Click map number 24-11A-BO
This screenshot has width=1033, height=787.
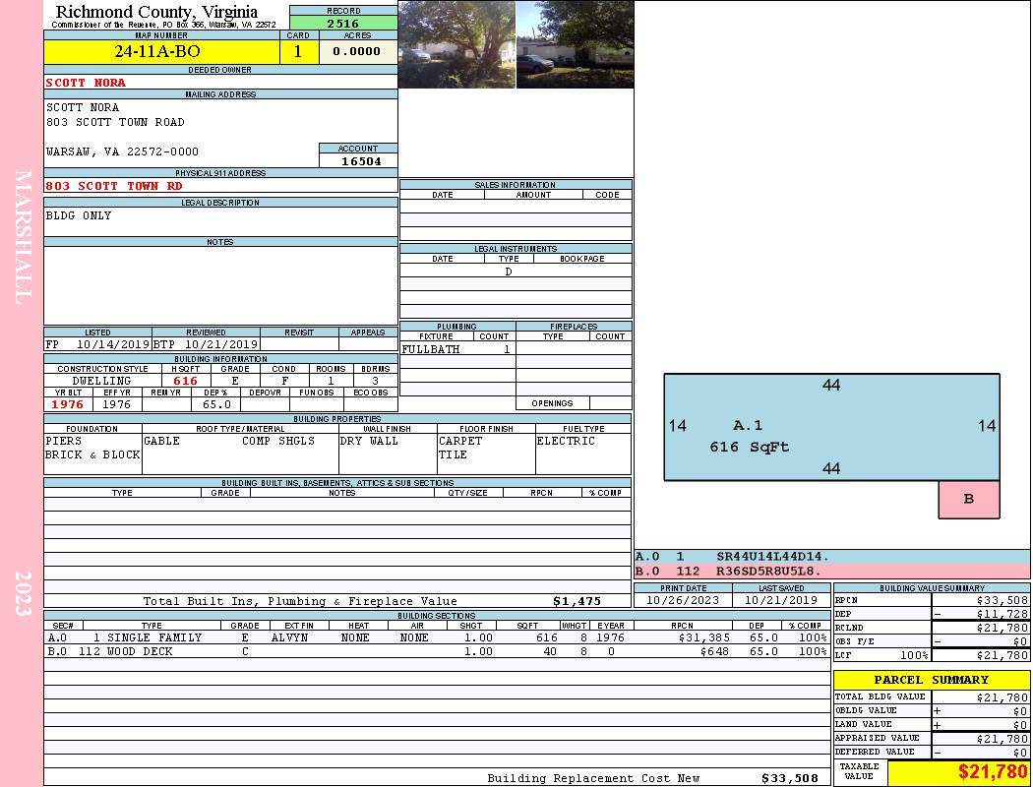[156, 51]
